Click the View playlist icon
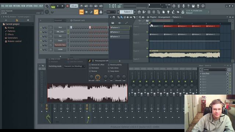 point(139,12)
